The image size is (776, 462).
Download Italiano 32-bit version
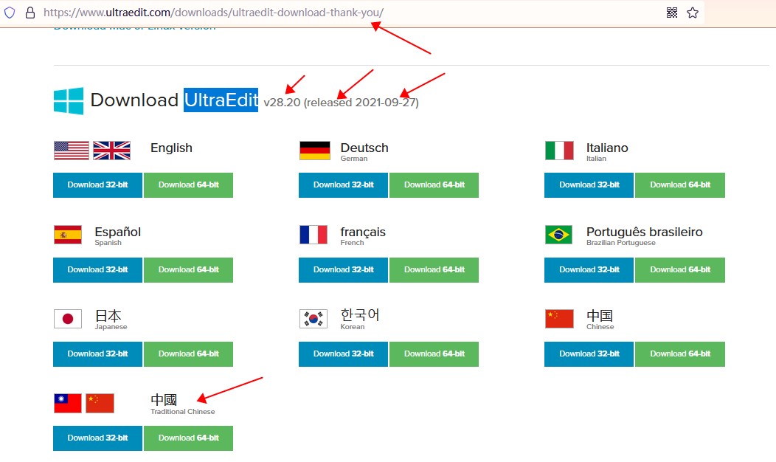click(589, 185)
